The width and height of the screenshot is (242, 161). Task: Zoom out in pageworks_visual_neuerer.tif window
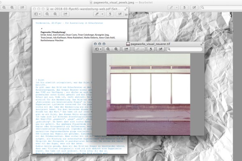tap(108, 49)
